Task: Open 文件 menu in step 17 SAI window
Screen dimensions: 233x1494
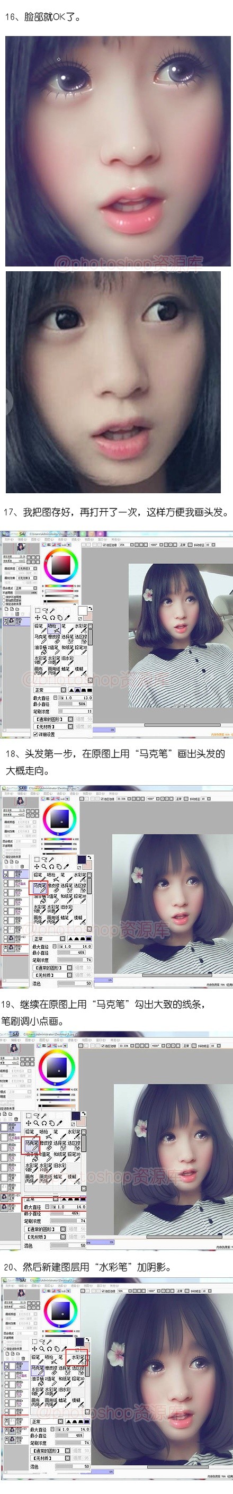Action: [x=8, y=539]
